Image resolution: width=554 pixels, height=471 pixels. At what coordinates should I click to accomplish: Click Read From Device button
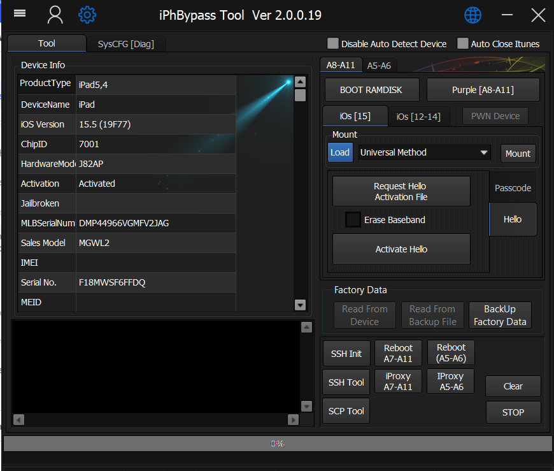(x=365, y=315)
